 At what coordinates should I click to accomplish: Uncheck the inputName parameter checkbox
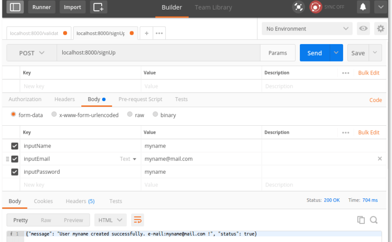(x=15, y=146)
